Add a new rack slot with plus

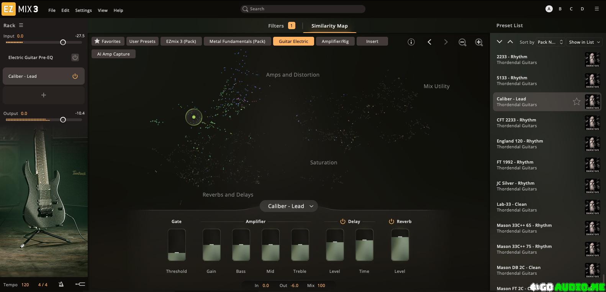44,95
